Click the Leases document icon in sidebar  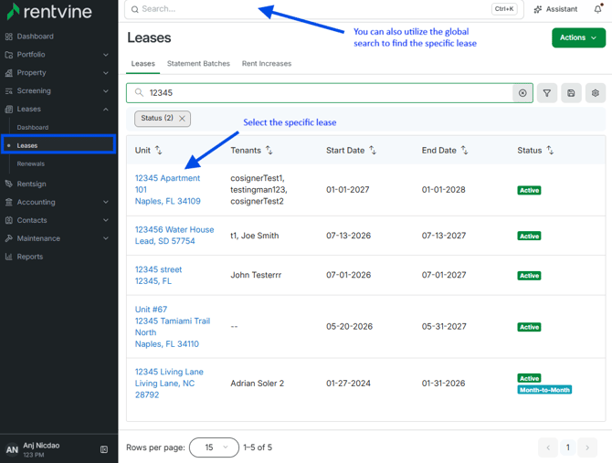pyautogui.click(x=9, y=110)
